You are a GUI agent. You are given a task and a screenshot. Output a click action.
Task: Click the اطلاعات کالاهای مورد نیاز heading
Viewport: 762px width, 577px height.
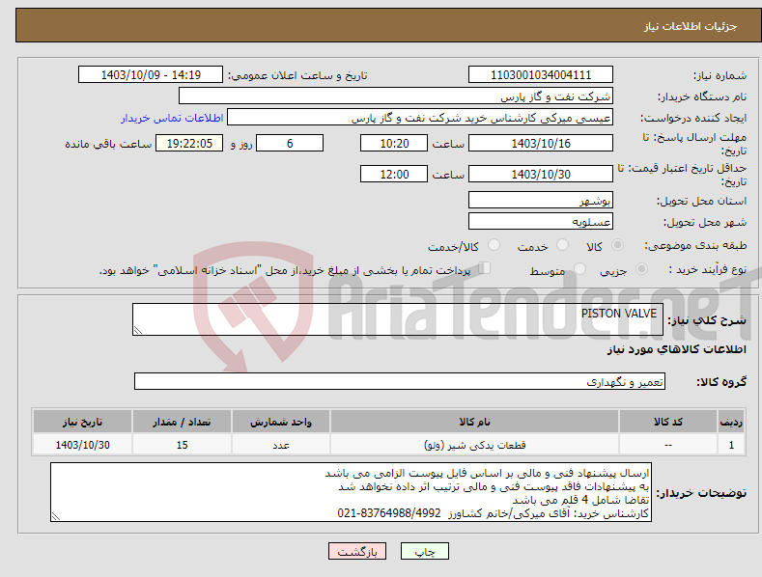(676, 349)
